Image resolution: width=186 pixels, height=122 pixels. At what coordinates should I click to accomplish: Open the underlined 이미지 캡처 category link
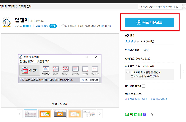(x=42, y=26)
